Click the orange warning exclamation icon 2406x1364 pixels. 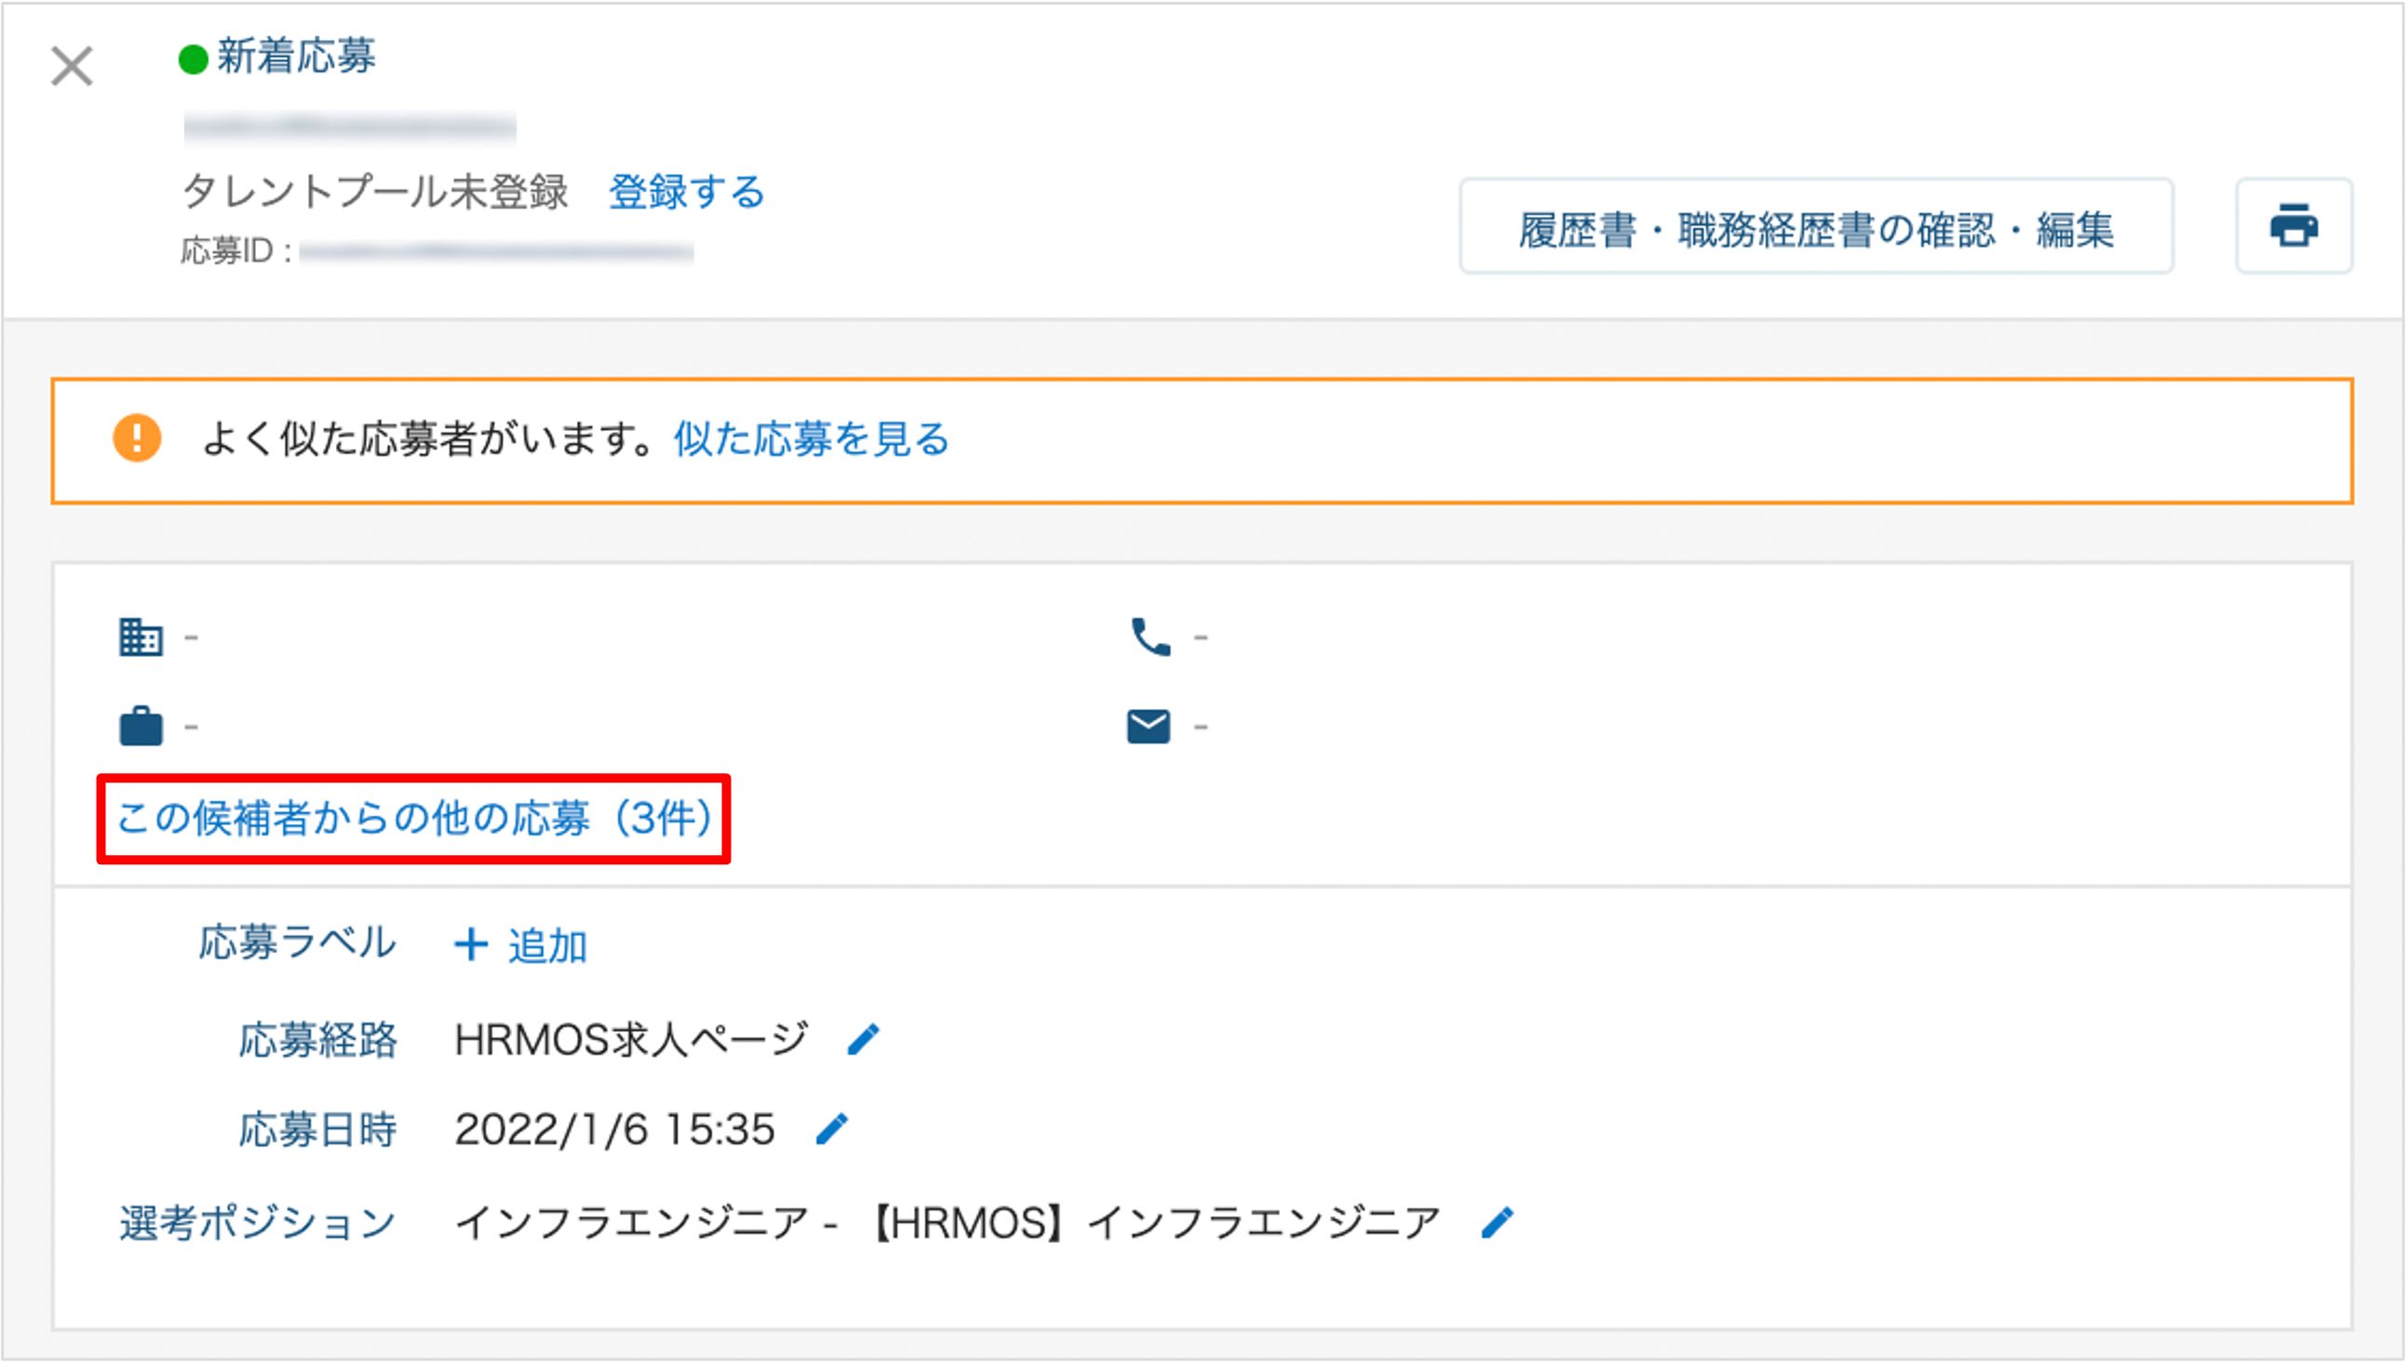tap(137, 437)
